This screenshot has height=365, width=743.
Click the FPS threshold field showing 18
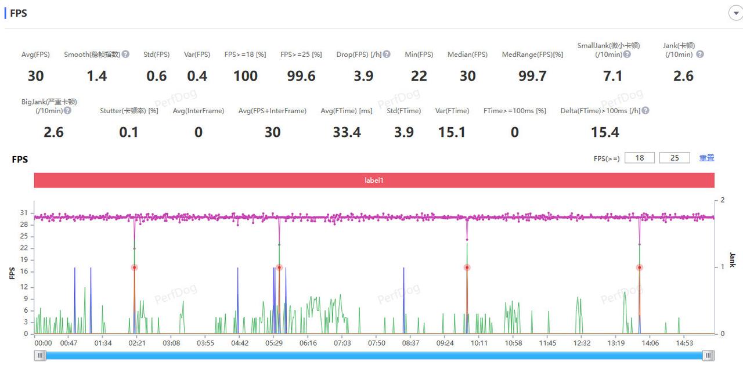[640, 158]
